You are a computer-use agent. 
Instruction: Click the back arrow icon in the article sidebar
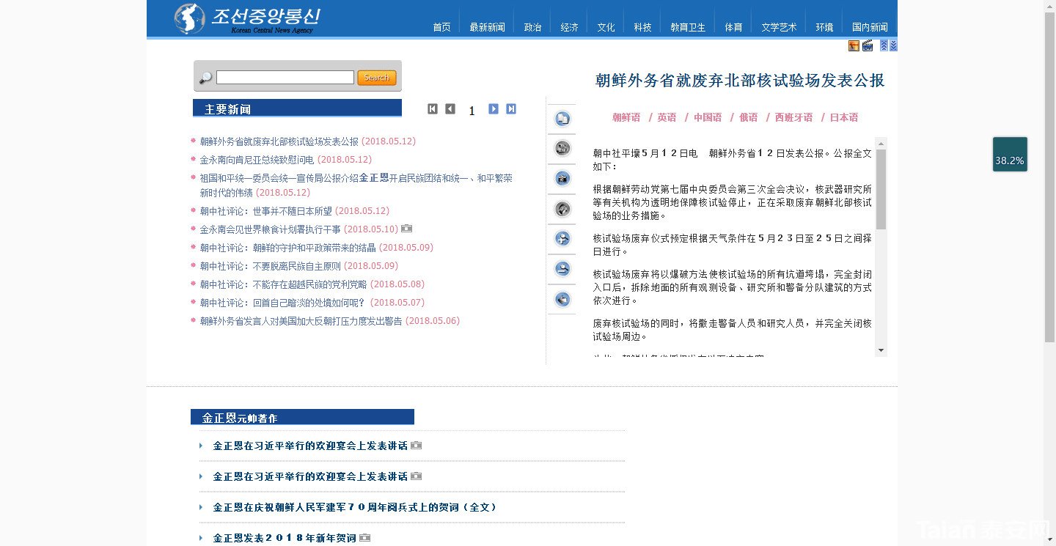point(562,298)
